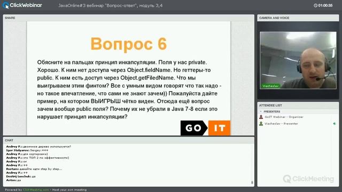This screenshot has width=342, height=192.
Task: Open the ClickMeeting.com link in footer
Action: (36, 190)
